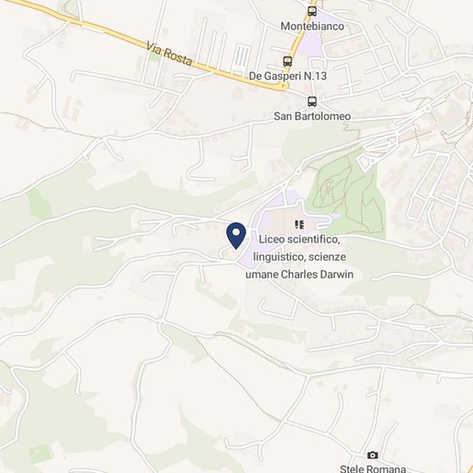This screenshot has width=473, height=473.
Task: Open the Montebianco stop label
Action: [x=312, y=27]
